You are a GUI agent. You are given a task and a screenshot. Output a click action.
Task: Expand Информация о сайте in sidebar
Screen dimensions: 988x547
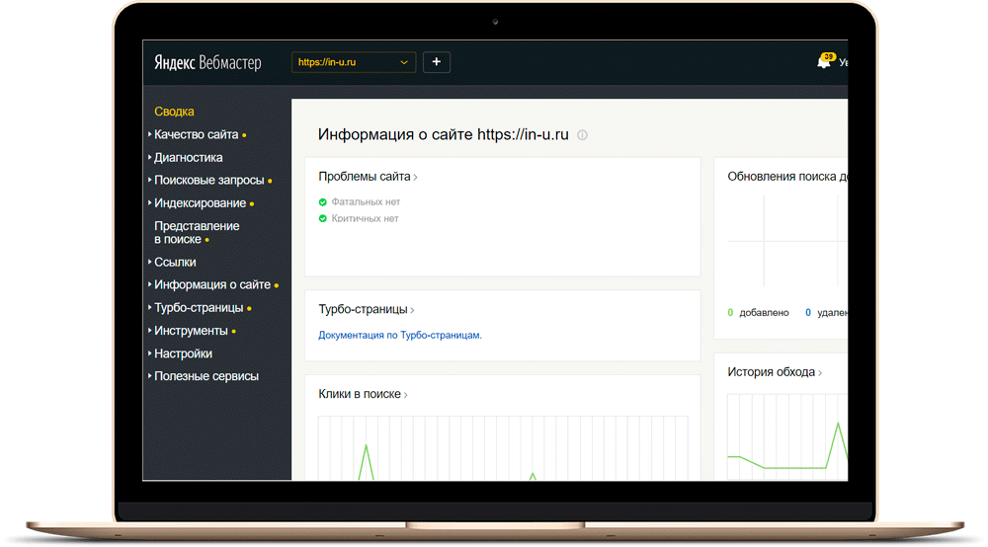click(212, 284)
